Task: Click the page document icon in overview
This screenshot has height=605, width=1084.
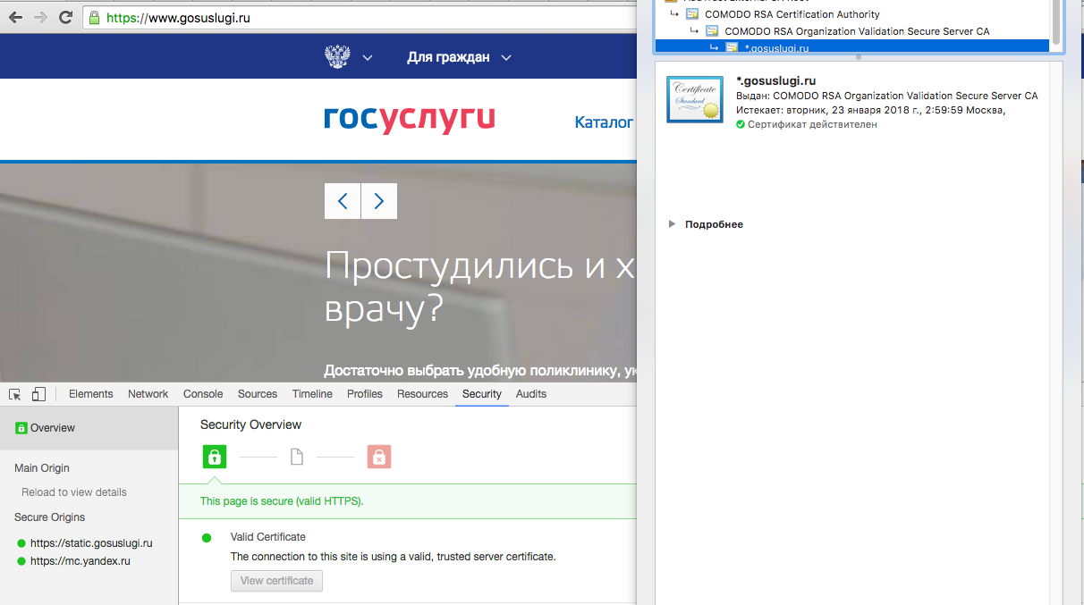Action: (297, 458)
